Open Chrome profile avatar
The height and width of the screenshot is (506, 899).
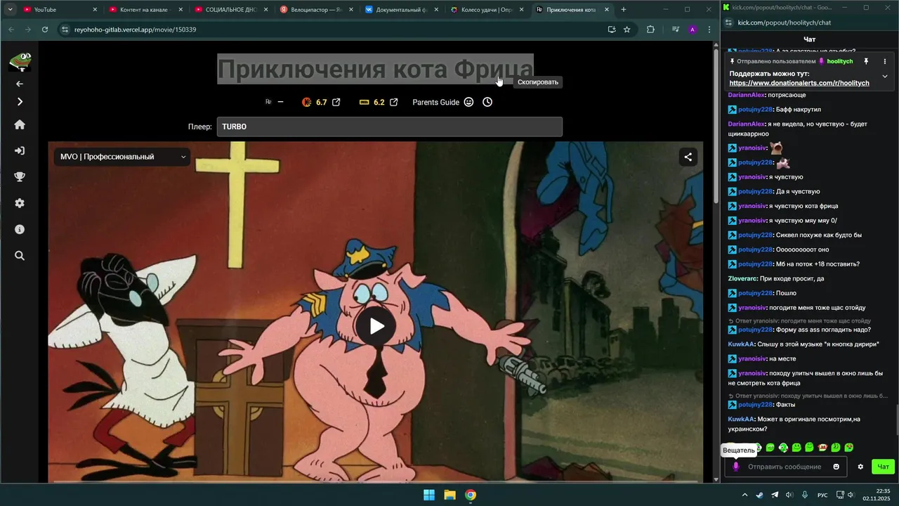(693, 30)
